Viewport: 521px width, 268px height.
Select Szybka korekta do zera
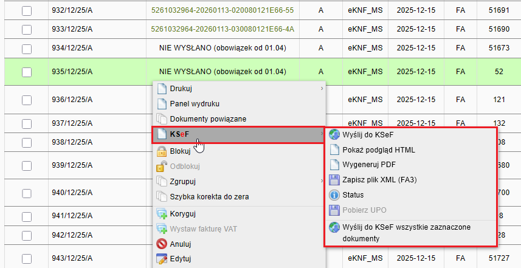209,197
